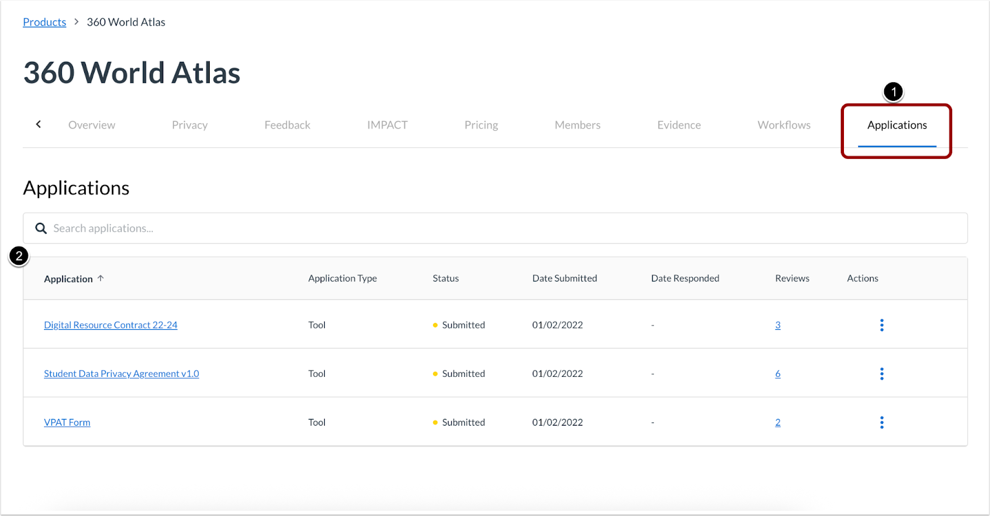
Task: Click the 360 World Atlas breadcrumb text
Action: 126,22
